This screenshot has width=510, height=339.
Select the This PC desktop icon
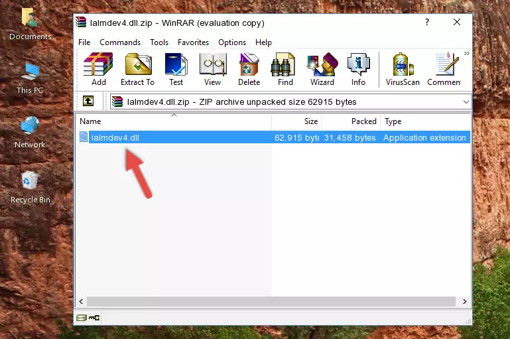(30, 78)
